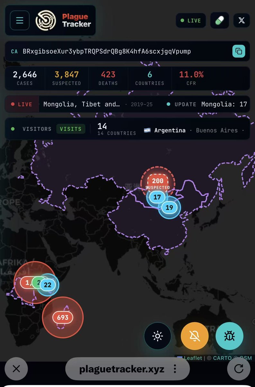The image size is (255, 387).
Task: Open the browser three-dot menu
Action: pyautogui.click(x=175, y=369)
